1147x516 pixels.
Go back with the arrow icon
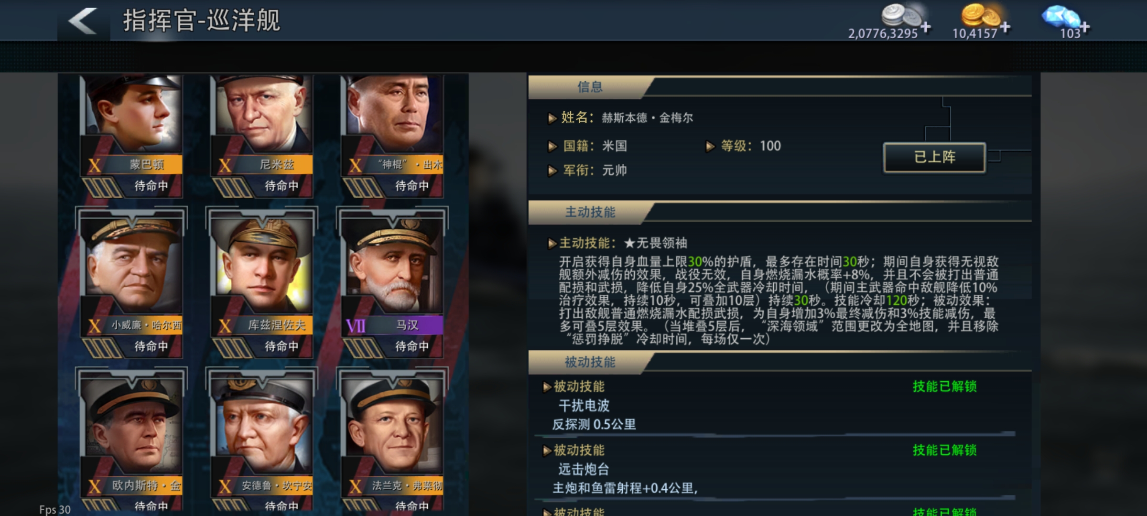point(83,21)
